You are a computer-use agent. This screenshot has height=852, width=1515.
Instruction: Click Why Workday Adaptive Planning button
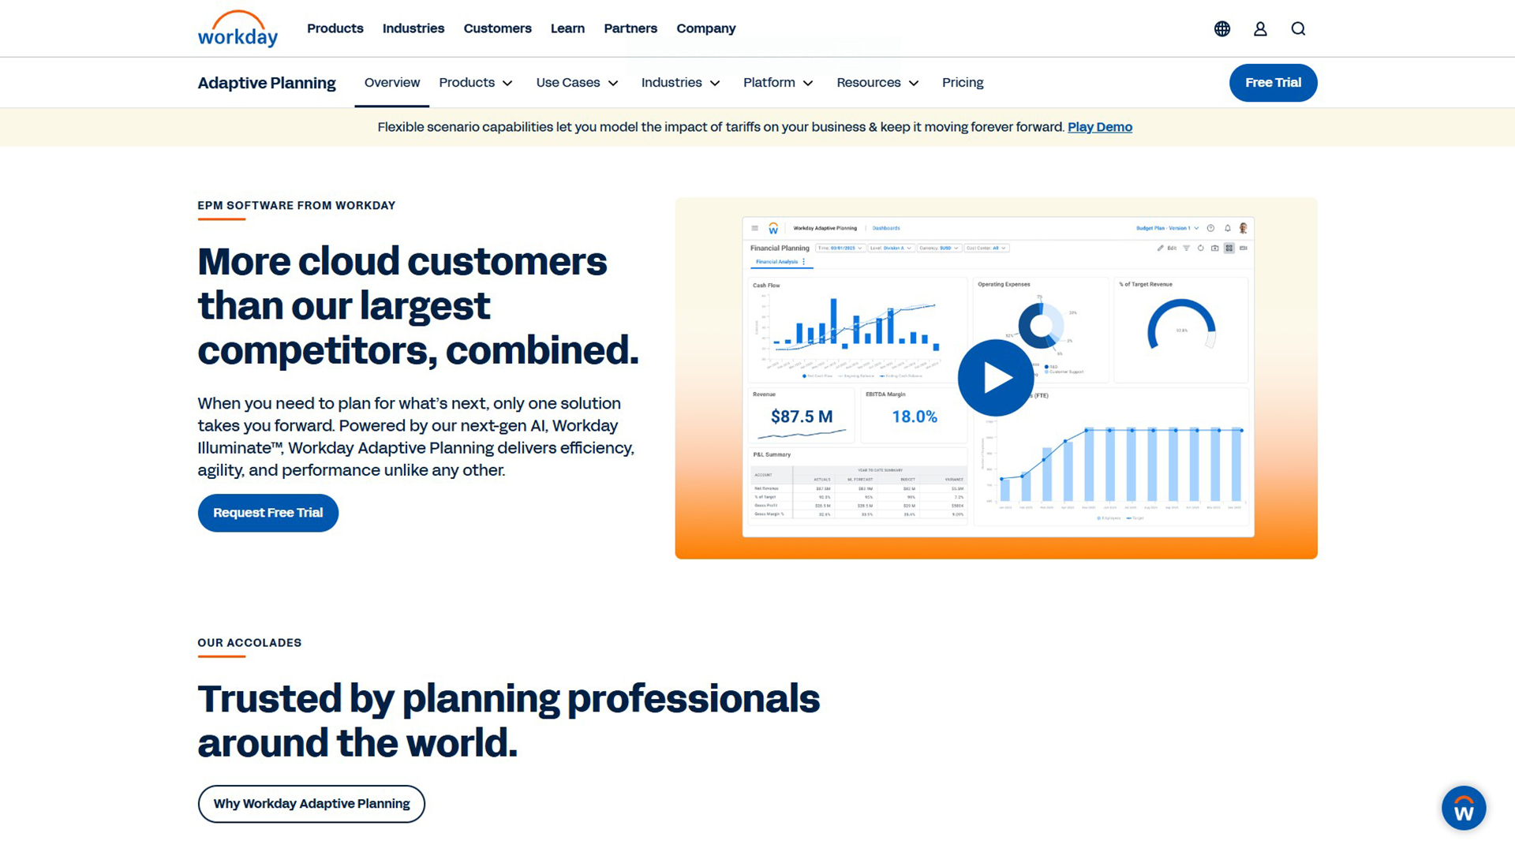coord(312,804)
